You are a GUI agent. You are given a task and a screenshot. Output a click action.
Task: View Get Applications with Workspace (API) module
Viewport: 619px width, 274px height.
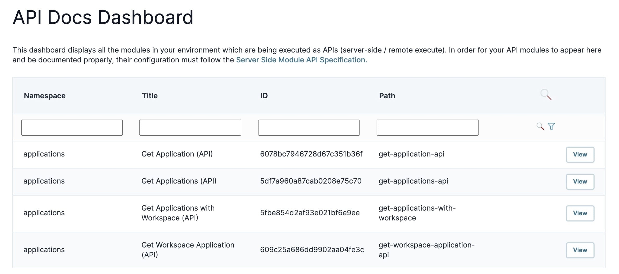pyautogui.click(x=580, y=213)
